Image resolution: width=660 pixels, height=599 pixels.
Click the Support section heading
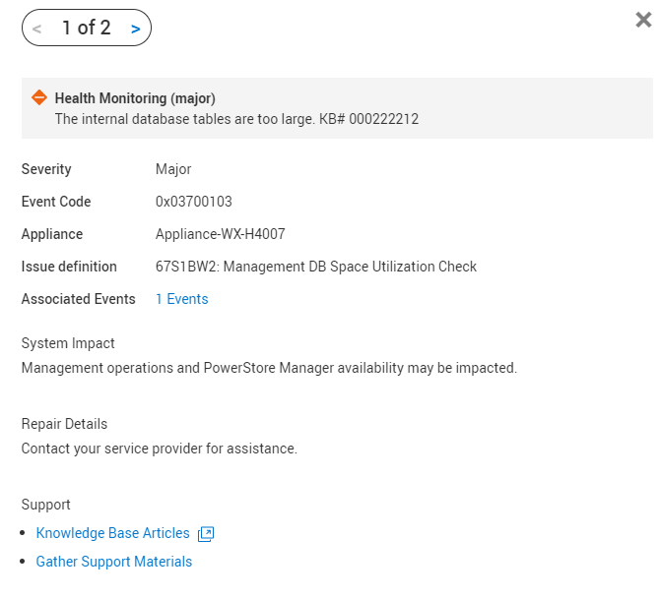coord(46,505)
